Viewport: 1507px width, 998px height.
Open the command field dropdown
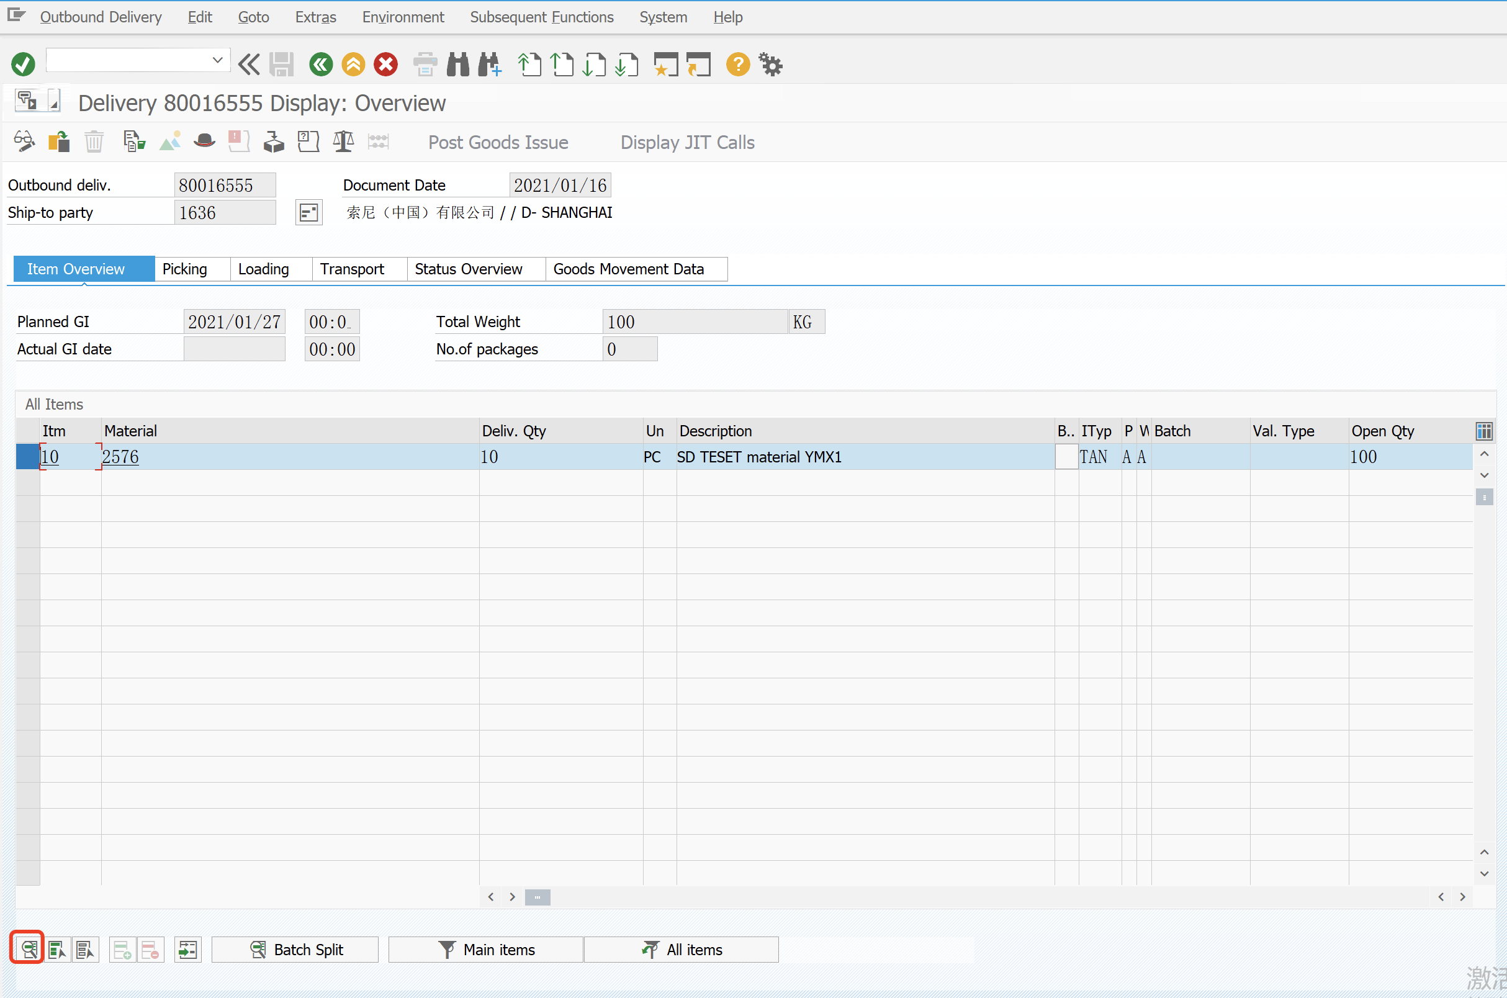217,59
